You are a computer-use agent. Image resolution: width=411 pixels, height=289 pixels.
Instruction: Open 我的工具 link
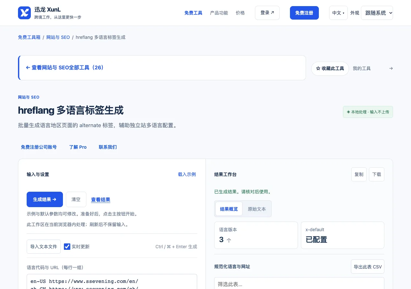(362, 68)
